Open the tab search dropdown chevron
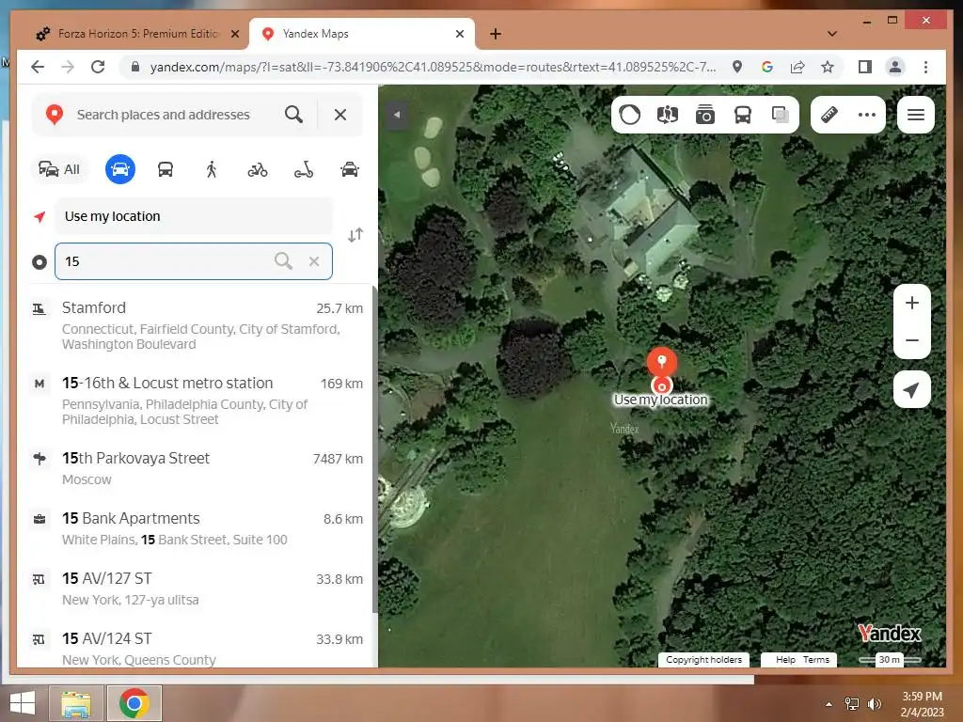Image resolution: width=963 pixels, height=722 pixels. click(x=831, y=34)
